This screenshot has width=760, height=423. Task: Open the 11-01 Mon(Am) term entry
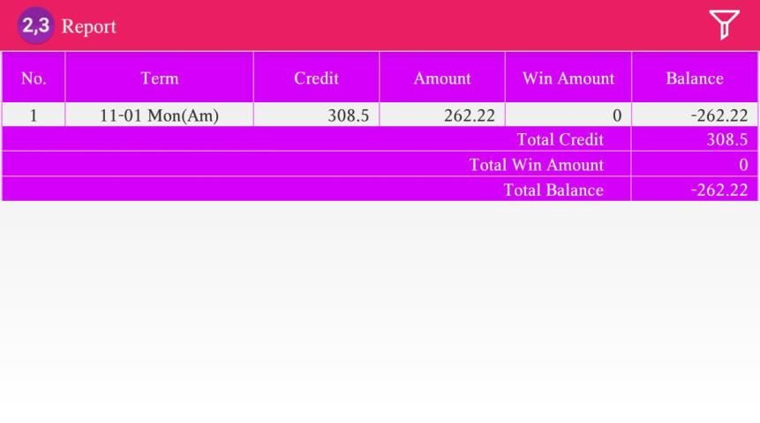pos(159,115)
